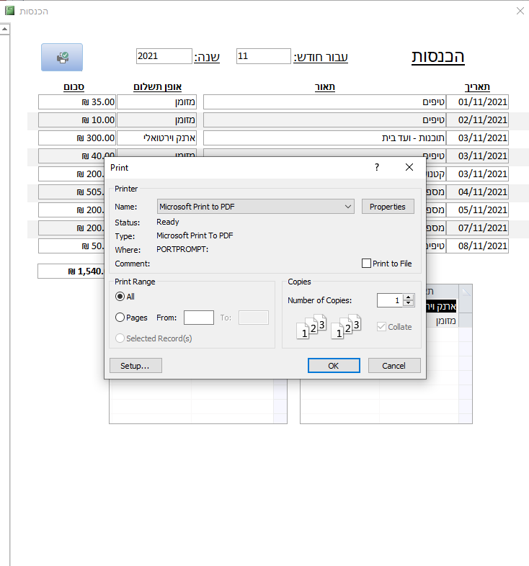Close the Print dialog
The height and width of the screenshot is (566, 529).
pyautogui.click(x=409, y=167)
